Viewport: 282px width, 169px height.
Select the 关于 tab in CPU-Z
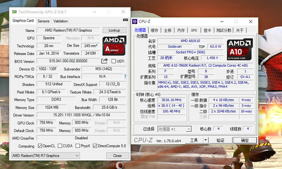coord(240,31)
